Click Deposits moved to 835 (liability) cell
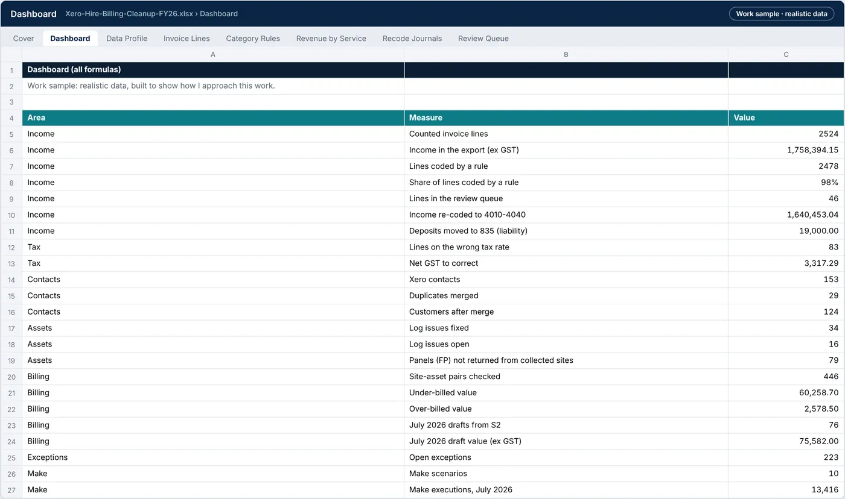The width and height of the screenshot is (845, 499). coord(566,231)
